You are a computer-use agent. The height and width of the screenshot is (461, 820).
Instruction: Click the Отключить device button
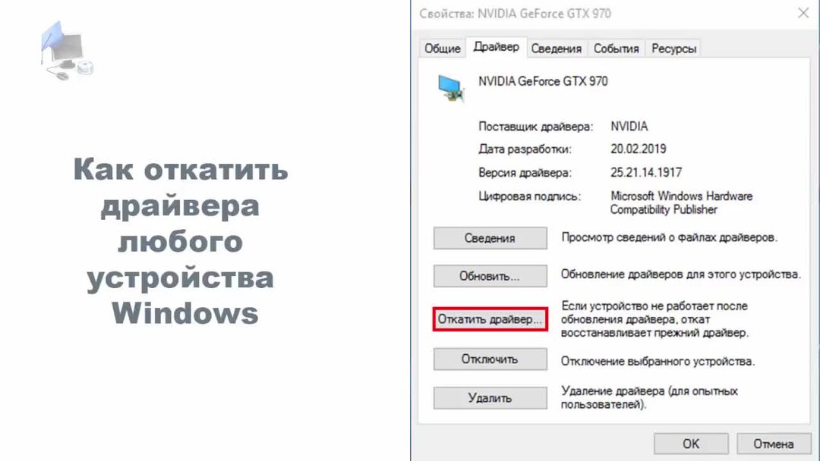click(490, 359)
